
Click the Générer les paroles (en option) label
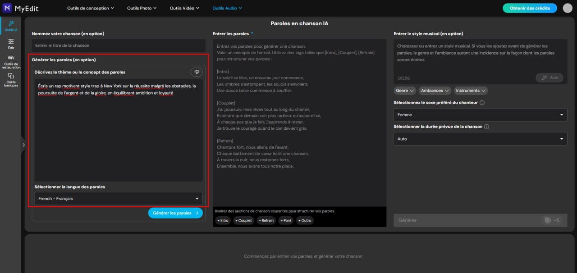click(64, 60)
